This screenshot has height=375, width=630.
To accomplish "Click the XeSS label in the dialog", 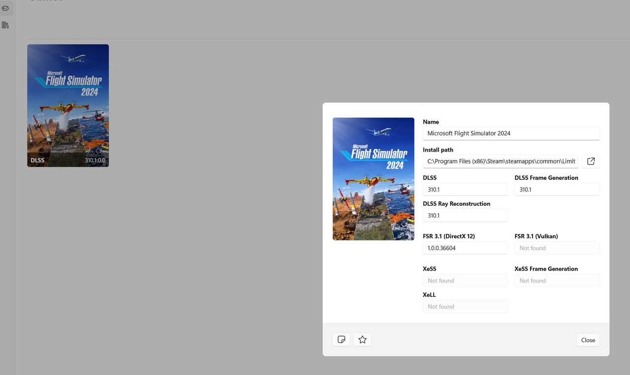I will click(429, 269).
